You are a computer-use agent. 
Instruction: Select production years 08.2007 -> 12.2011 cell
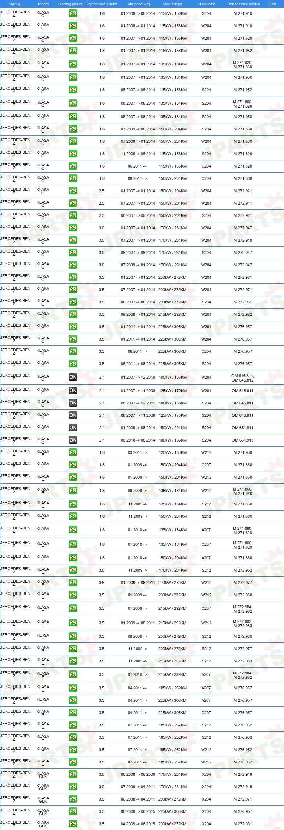click(x=138, y=403)
